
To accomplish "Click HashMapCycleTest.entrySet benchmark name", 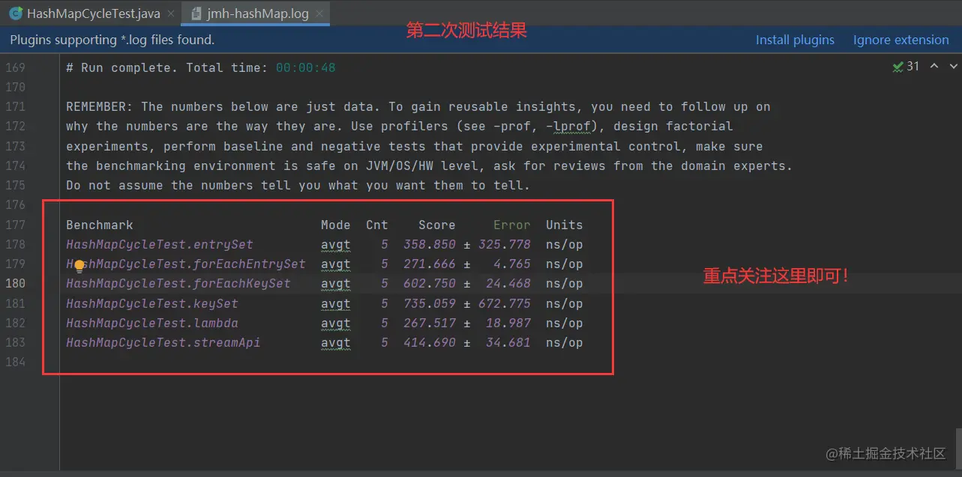I will point(160,244).
